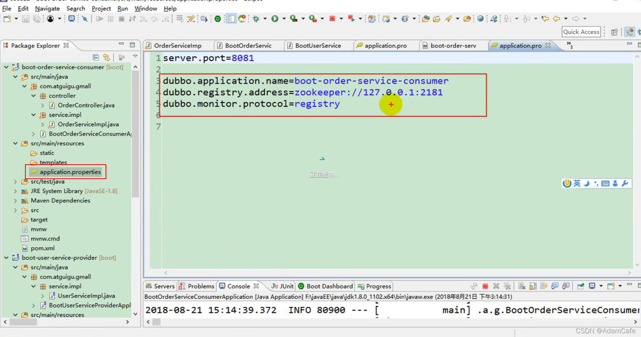641x337 pixels.
Task: Click the Last Edit Location arrow icon
Action: (x=545, y=19)
